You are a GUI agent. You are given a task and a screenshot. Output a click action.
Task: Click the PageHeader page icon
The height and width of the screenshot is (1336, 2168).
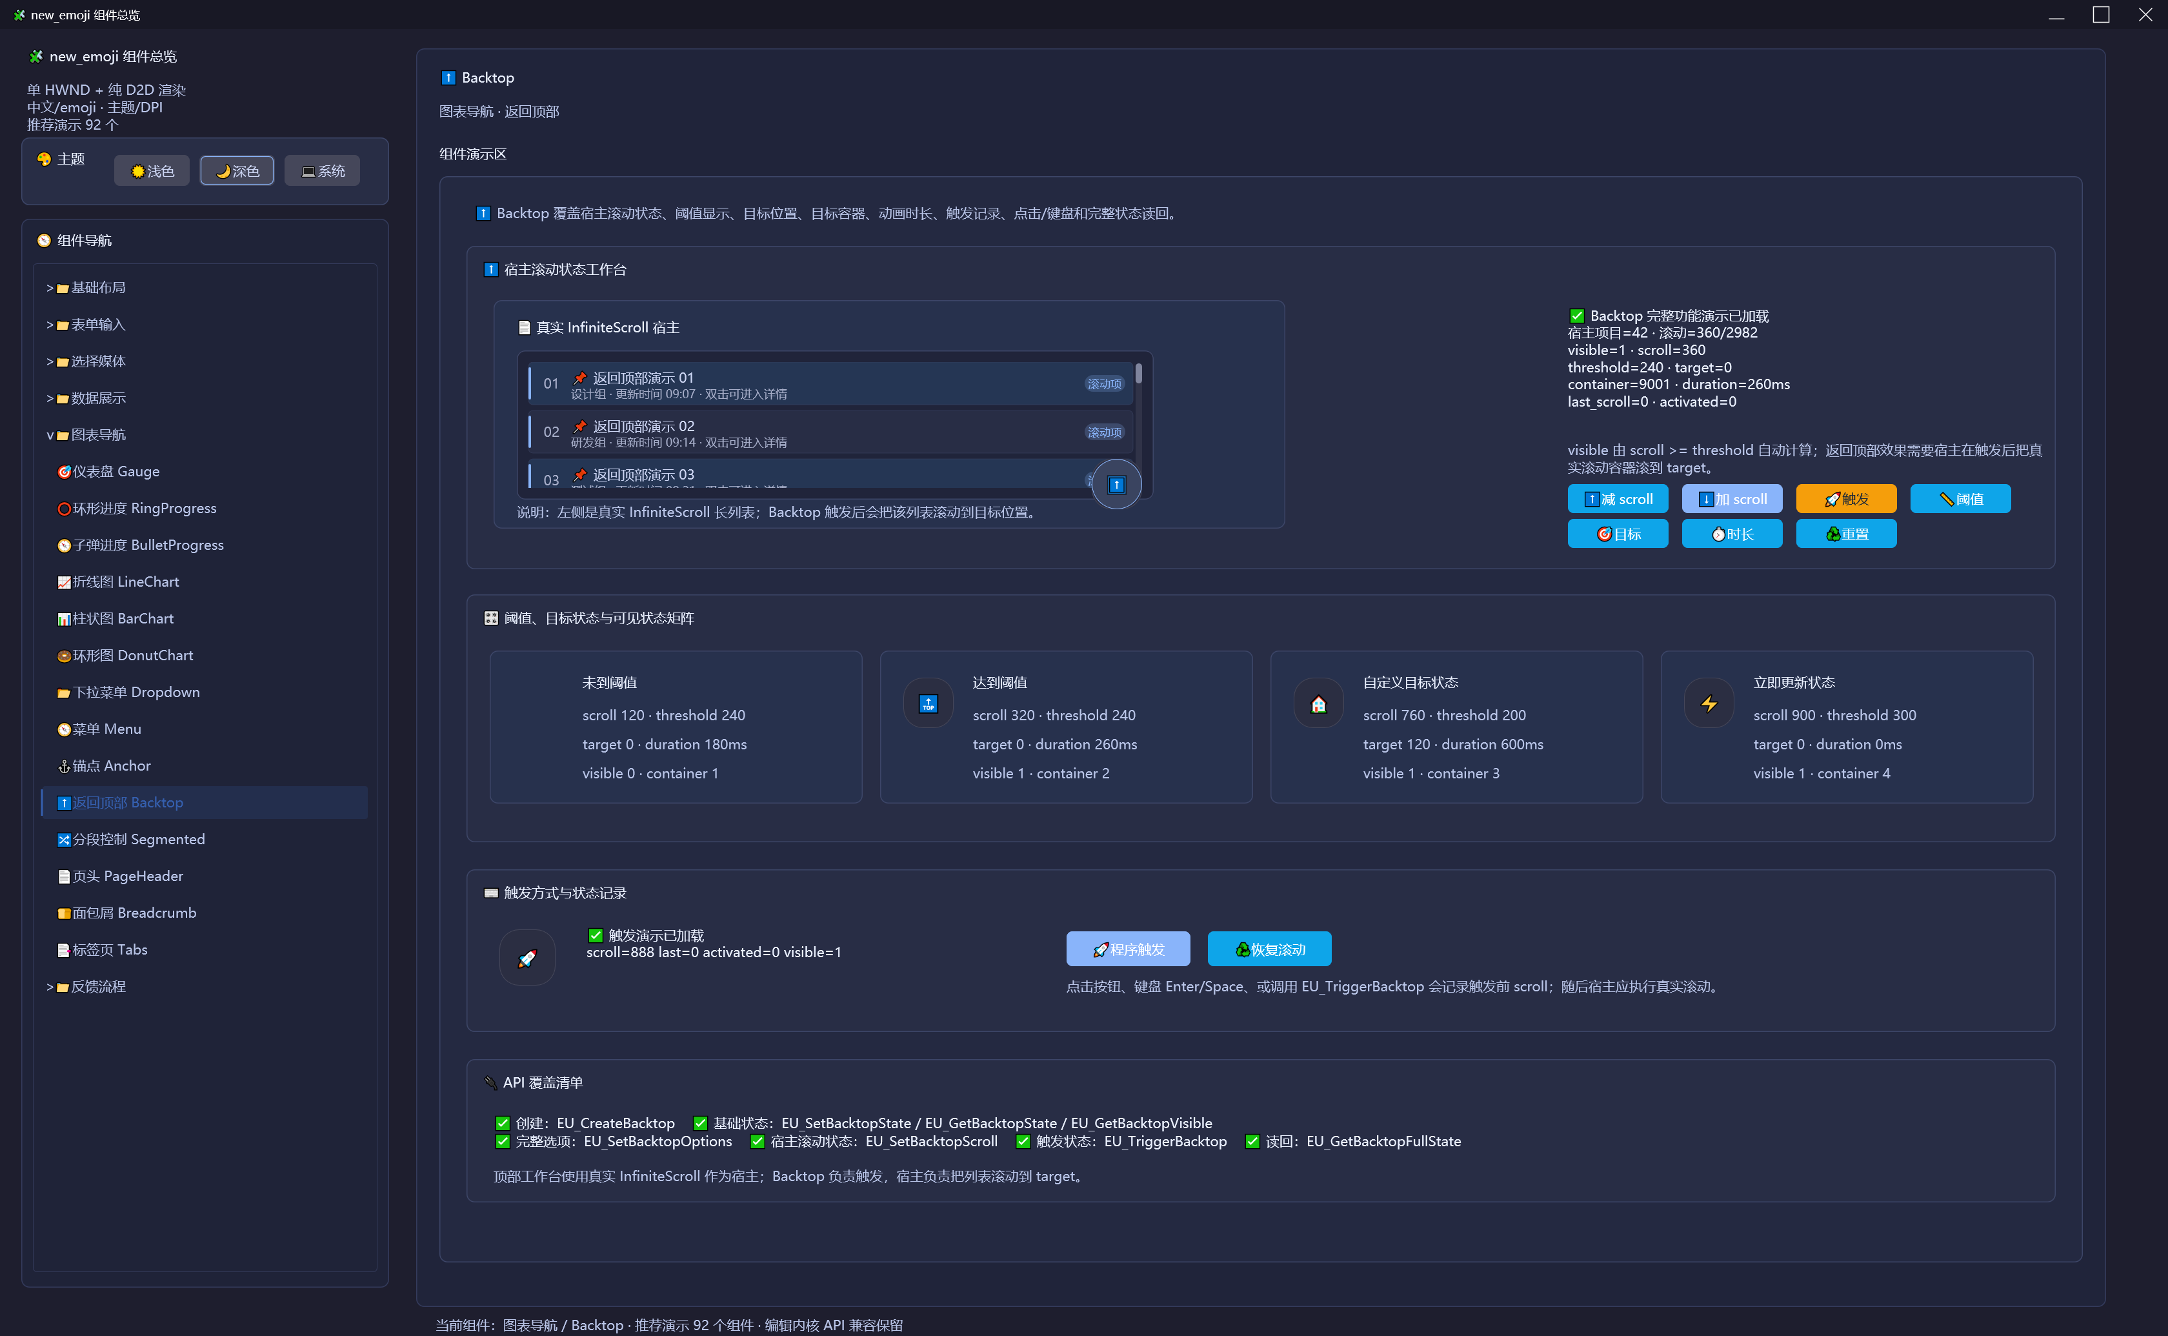pyautogui.click(x=64, y=876)
